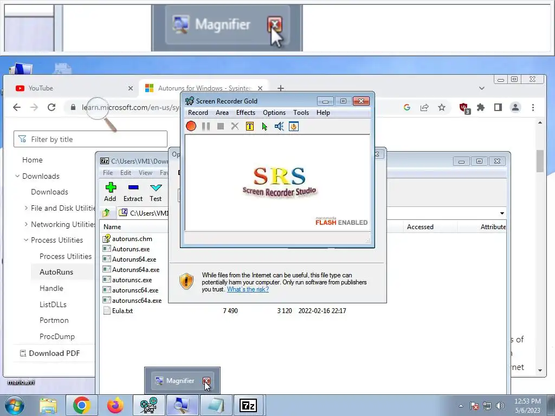Toggle the green cursor effects icon
The width and height of the screenshot is (555, 416).
point(264,126)
